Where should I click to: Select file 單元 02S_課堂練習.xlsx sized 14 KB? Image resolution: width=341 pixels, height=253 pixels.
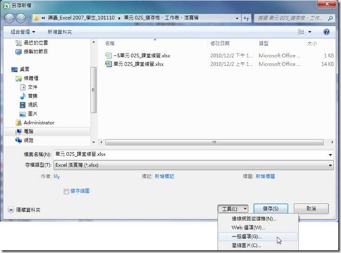pos(139,64)
